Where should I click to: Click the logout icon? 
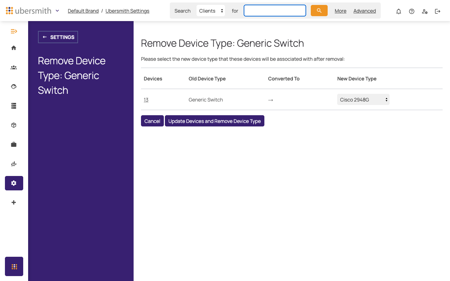[438, 11]
